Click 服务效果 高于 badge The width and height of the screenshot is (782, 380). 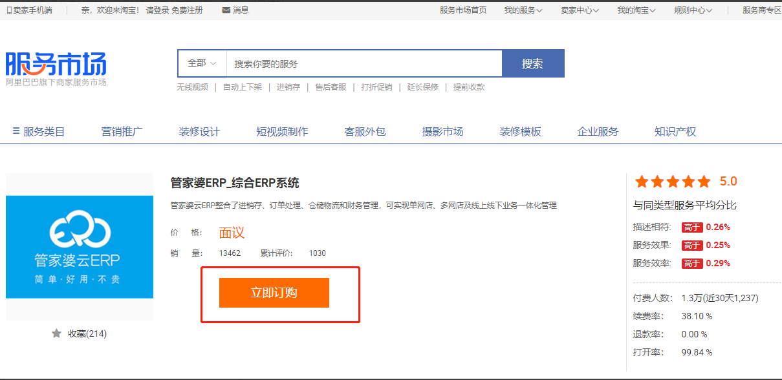point(692,246)
